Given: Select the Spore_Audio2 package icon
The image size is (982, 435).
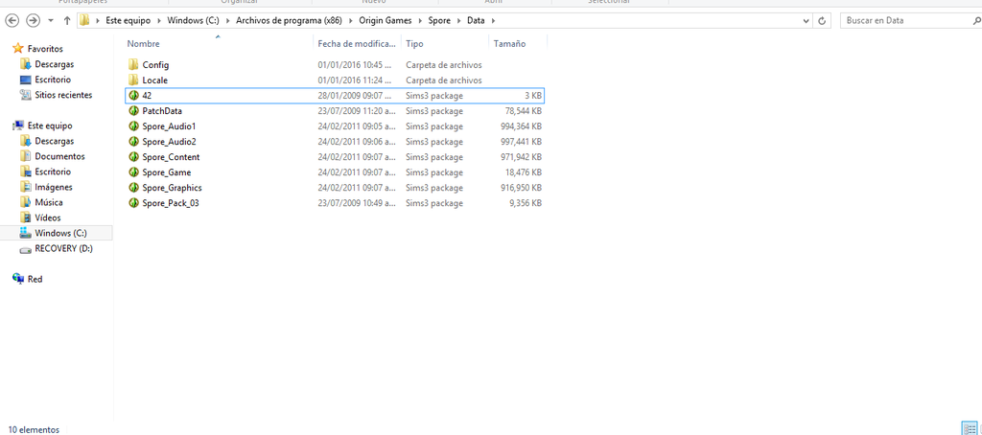Looking at the screenshot, I should click(x=132, y=142).
